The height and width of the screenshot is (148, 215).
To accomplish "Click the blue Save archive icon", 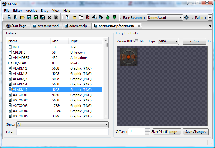I will (29, 17).
